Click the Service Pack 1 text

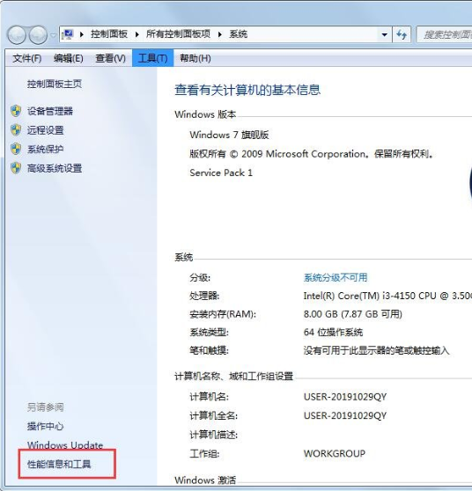point(221,172)
